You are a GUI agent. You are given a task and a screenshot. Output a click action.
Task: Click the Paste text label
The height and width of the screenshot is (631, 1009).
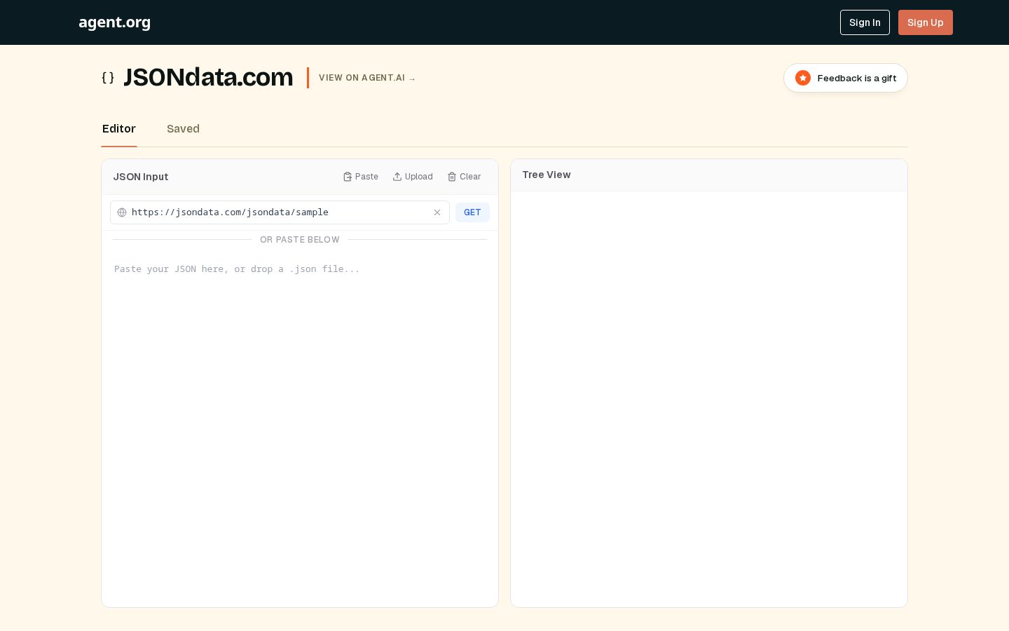pyautogui.click(x=366, y=177)
